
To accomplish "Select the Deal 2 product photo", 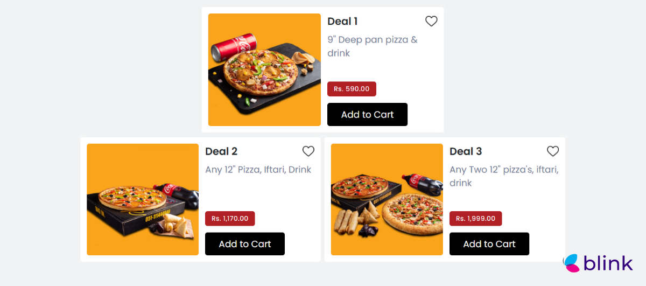I will click(x=143, y=199).
